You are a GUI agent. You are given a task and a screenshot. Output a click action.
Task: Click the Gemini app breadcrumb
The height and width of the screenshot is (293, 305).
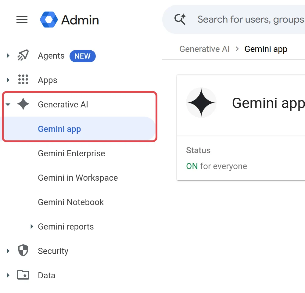point(266,49)
